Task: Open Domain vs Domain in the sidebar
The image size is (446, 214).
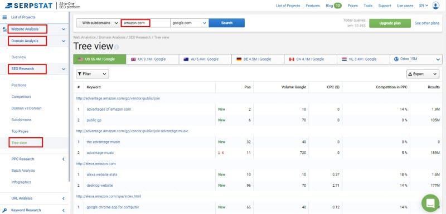Action: point(26,108)
